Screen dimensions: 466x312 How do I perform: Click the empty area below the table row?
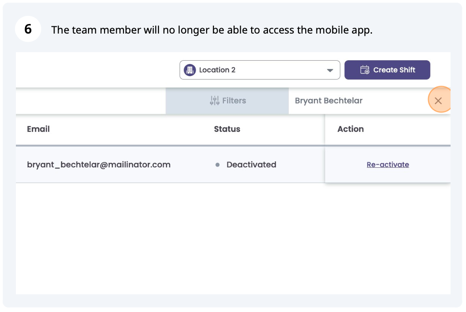point(233,236)
